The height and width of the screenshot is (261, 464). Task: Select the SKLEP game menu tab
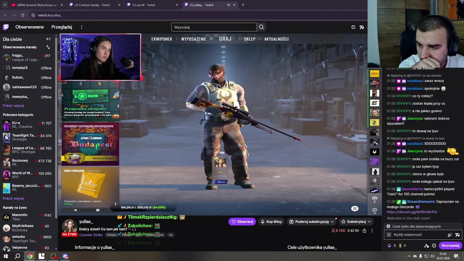(250, 39)
